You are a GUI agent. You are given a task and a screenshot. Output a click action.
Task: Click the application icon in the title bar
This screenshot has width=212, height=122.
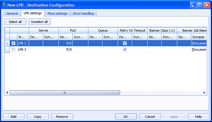(4, 5)
